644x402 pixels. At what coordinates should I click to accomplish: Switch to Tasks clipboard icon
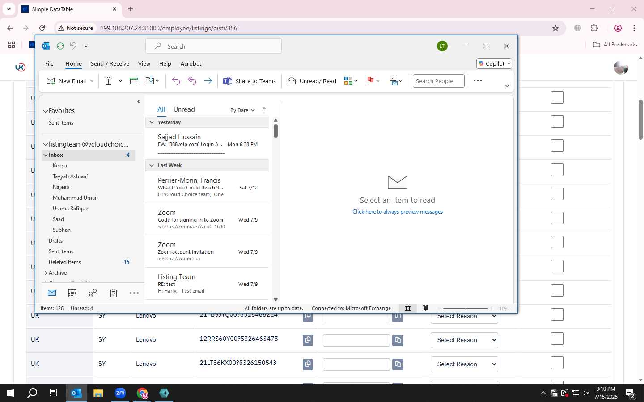coord(114,293)
